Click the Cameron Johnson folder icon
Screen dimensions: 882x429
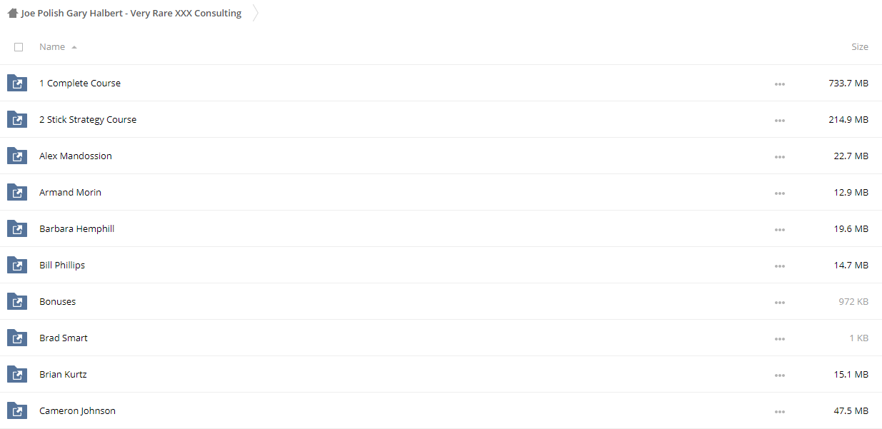coord(17,410)
